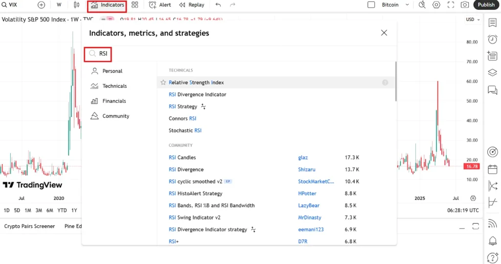Close the Indicators dialog
Viewport: 501px width, 264px height.
[x=384, y=33]
